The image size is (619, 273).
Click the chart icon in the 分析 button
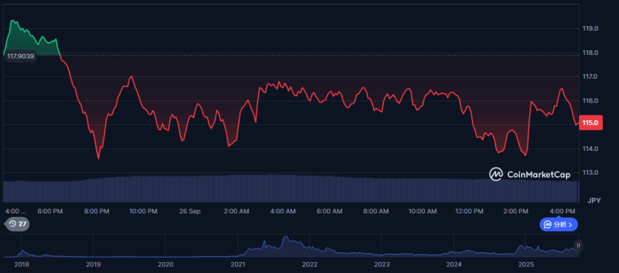(x=548, y=225)
